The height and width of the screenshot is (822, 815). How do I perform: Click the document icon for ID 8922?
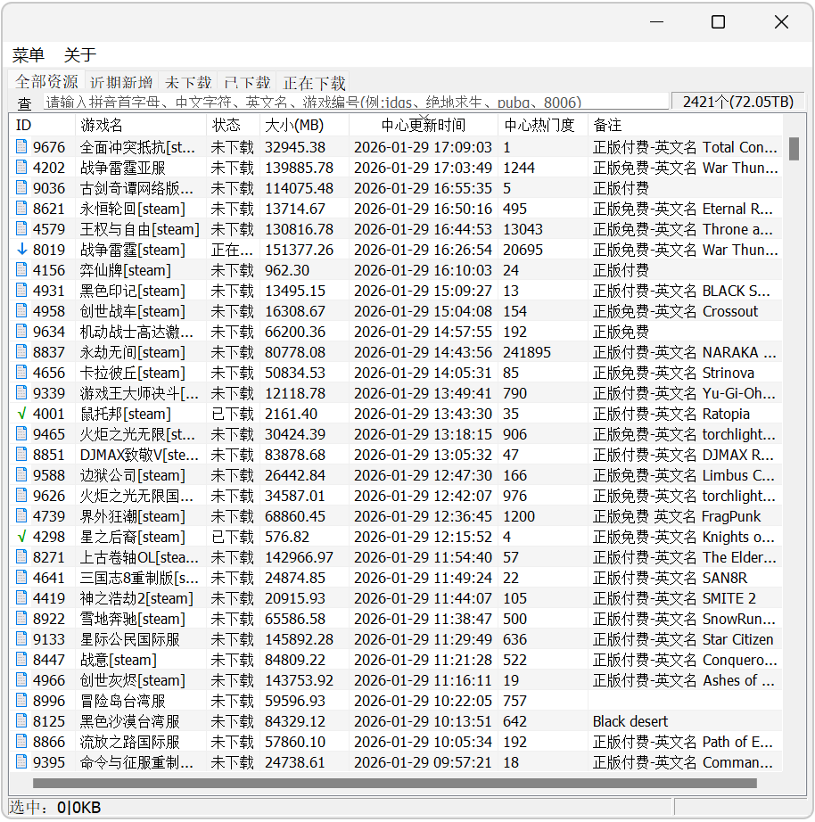(x=21, y=619)
